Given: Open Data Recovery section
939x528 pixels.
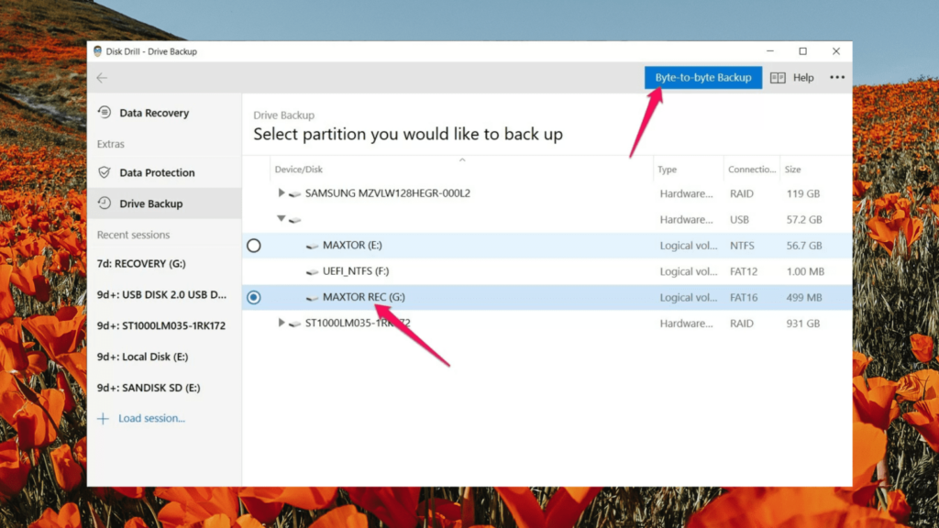Looking at the screenshot, I should 164,113.
